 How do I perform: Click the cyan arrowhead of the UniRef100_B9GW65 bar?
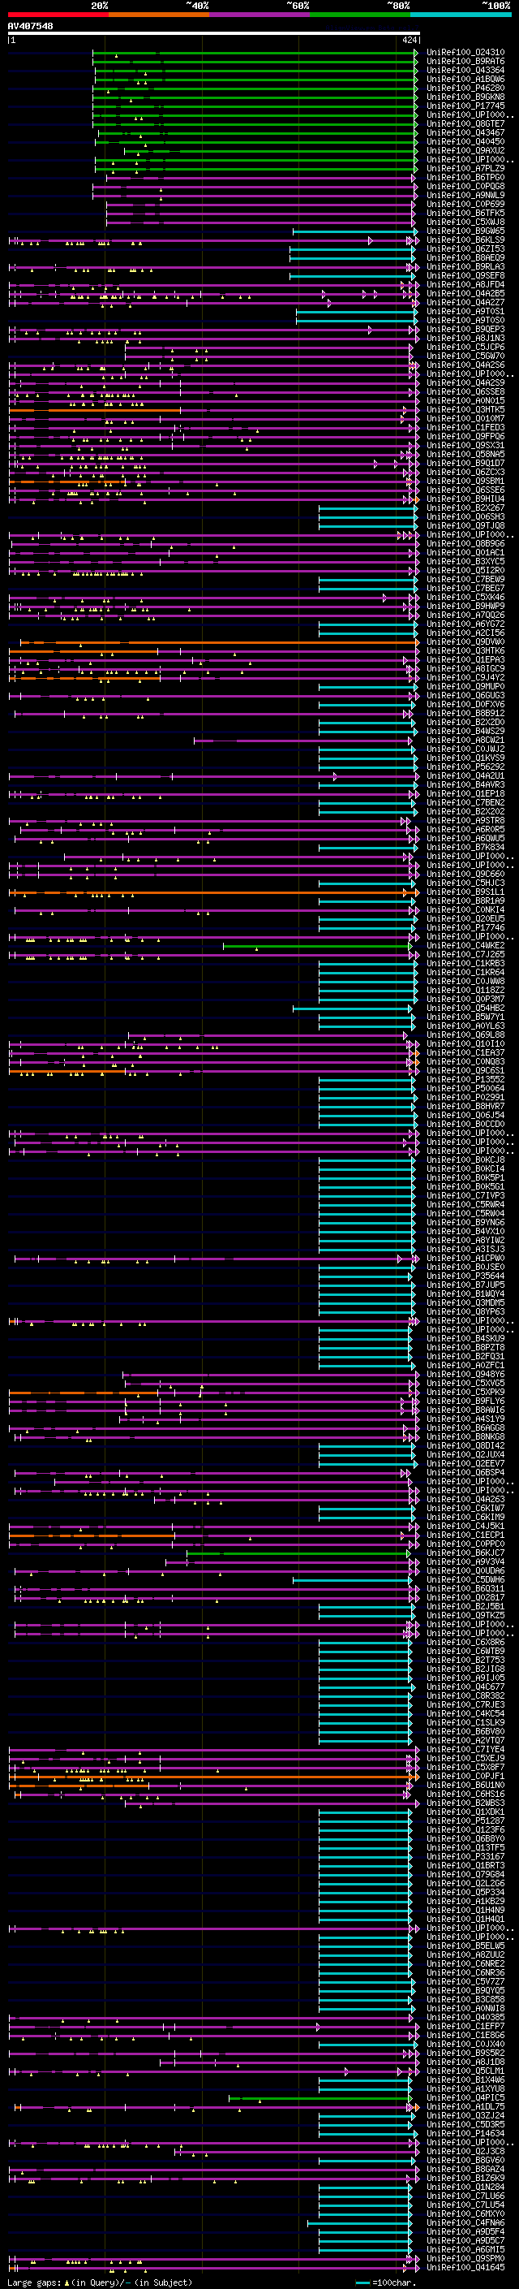pyautogui.click(x=415, y=231)
